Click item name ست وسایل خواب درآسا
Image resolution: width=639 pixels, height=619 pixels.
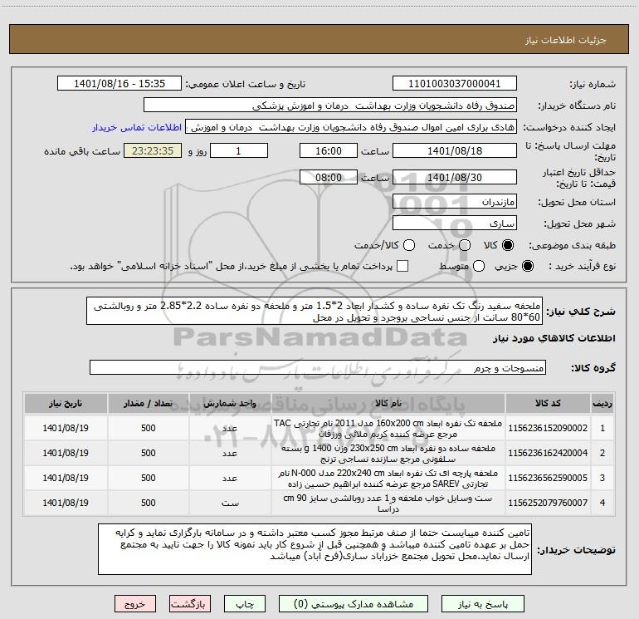coord(388,504)
